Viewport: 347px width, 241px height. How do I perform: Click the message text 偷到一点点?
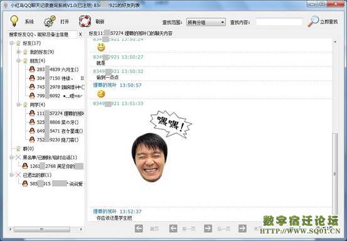pos(107,77)
